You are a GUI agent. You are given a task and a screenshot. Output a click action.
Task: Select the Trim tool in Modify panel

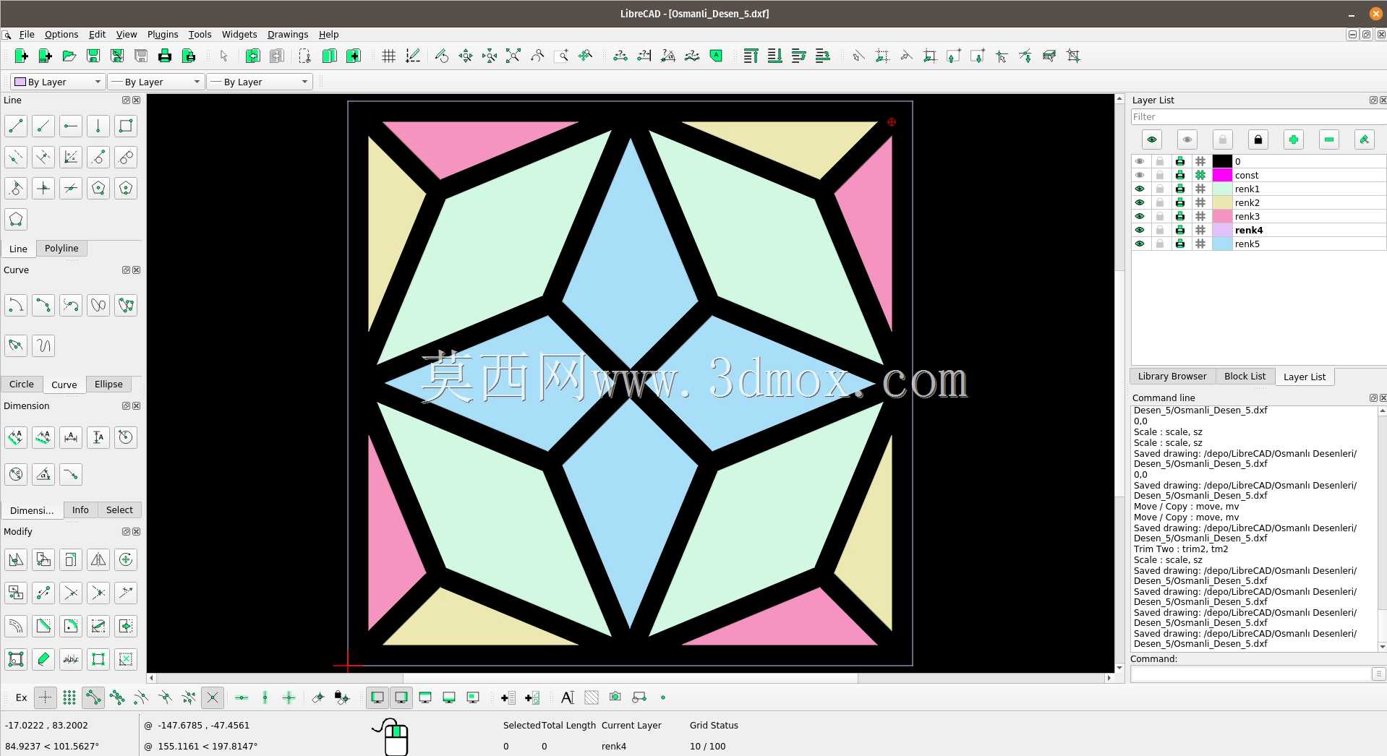point(71,593)
